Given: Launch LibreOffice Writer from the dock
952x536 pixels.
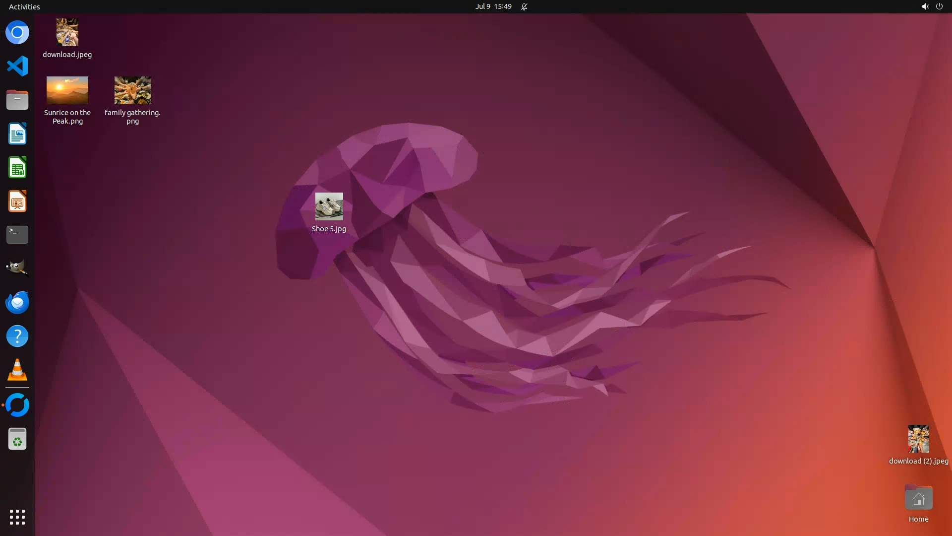Looking at the screenshot, I should (17, 134).
